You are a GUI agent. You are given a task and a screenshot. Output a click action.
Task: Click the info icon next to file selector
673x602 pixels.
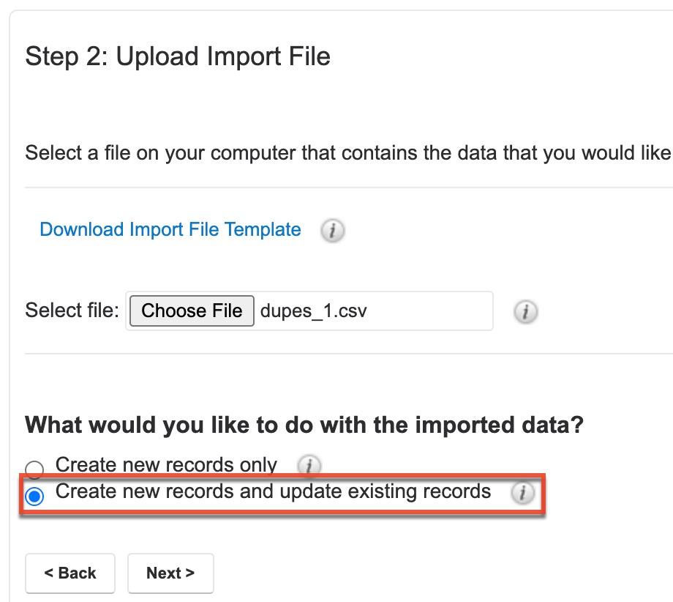[525, 311]
